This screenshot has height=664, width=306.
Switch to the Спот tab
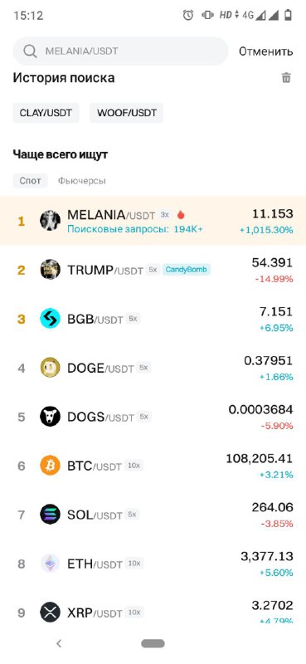tap(30, 181)
